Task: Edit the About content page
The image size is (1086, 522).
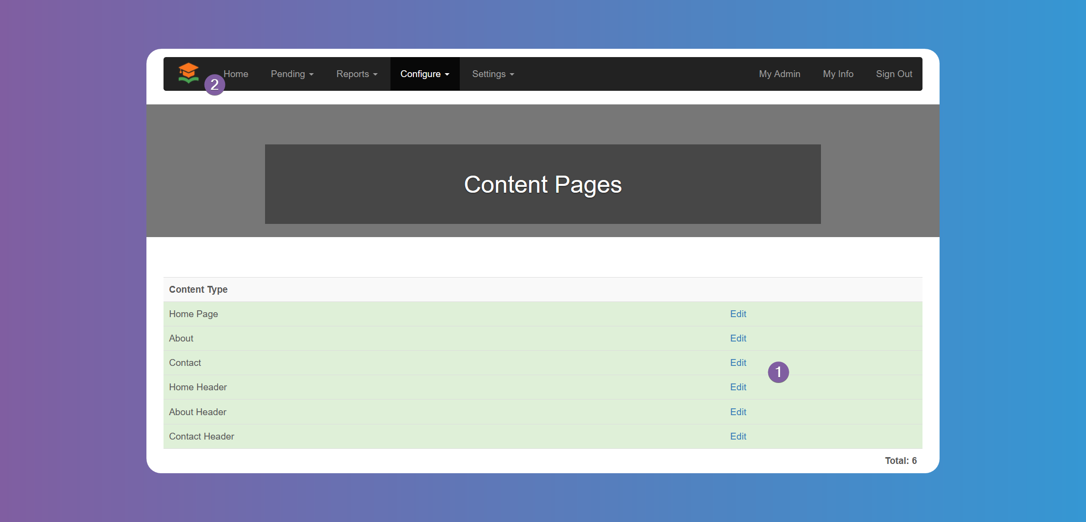Action: [738, 338]
